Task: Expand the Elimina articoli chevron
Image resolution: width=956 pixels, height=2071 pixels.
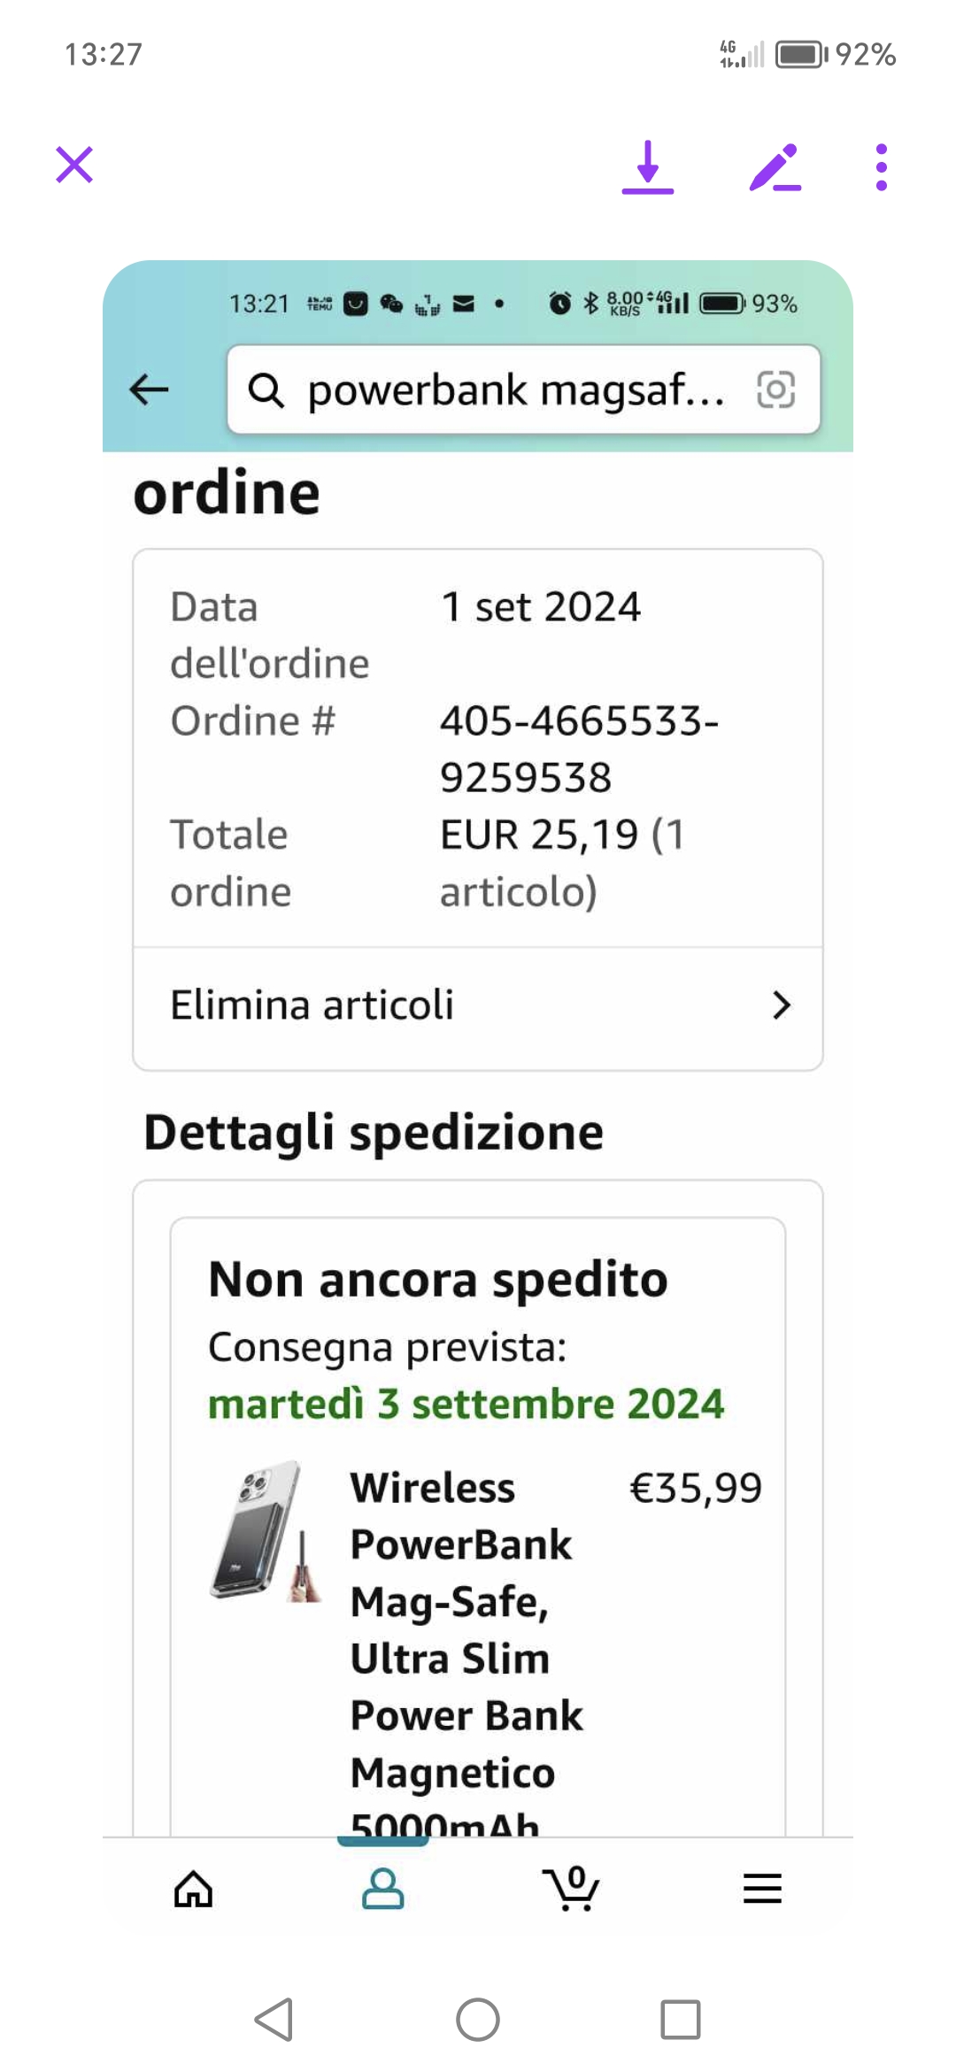Action: tap(781, 1005)
